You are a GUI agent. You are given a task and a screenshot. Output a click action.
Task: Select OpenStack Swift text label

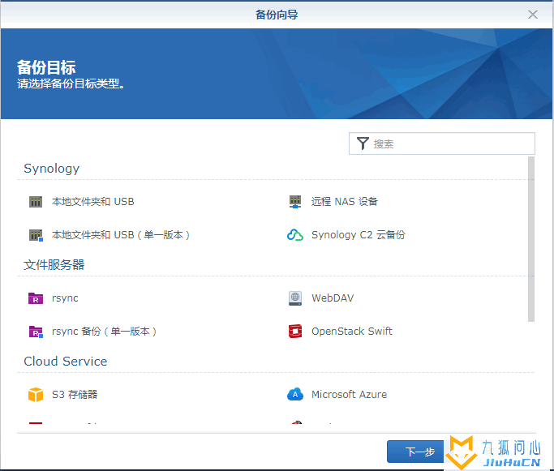352,332
